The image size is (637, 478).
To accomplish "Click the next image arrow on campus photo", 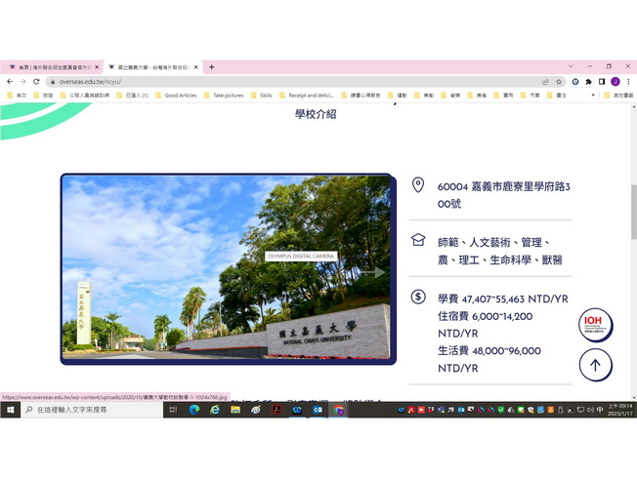I will click(x=373, y=272).
